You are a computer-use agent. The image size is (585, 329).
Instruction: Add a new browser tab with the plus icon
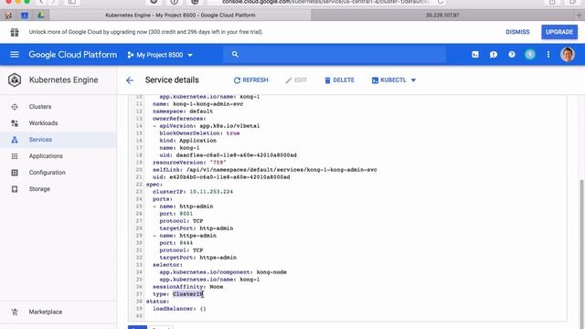click(x=579, y=16)
